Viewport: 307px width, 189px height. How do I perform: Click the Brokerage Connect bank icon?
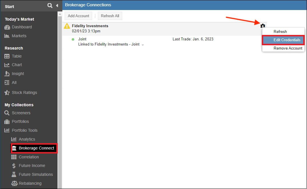tap(14, 148)
